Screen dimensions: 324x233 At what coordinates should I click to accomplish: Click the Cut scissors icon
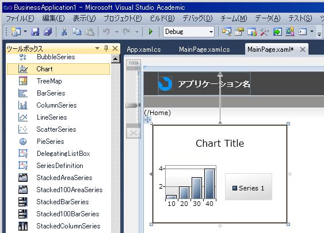(x=64, y=32)
